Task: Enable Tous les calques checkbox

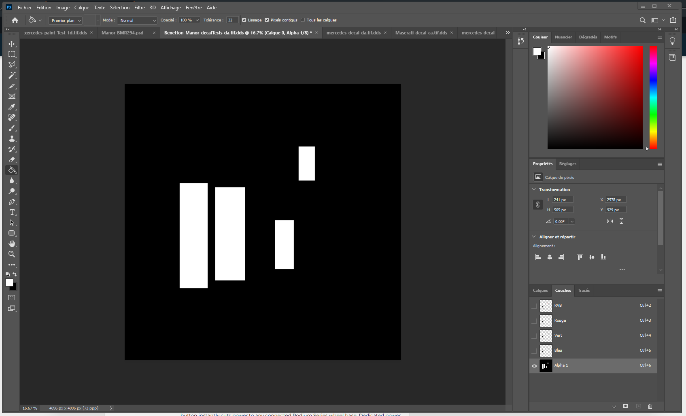Action: click(303, 20)
